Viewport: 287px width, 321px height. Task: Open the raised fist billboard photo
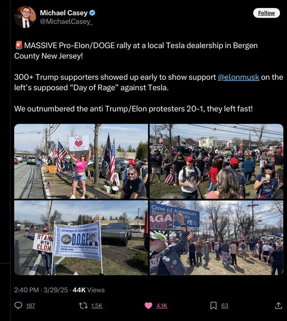pyautogui.click(x=216, y=238)
